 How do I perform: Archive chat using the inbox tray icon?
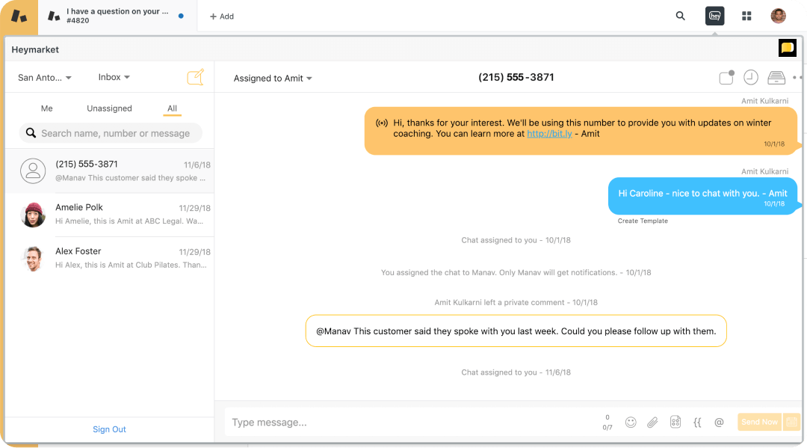(776, 78)
